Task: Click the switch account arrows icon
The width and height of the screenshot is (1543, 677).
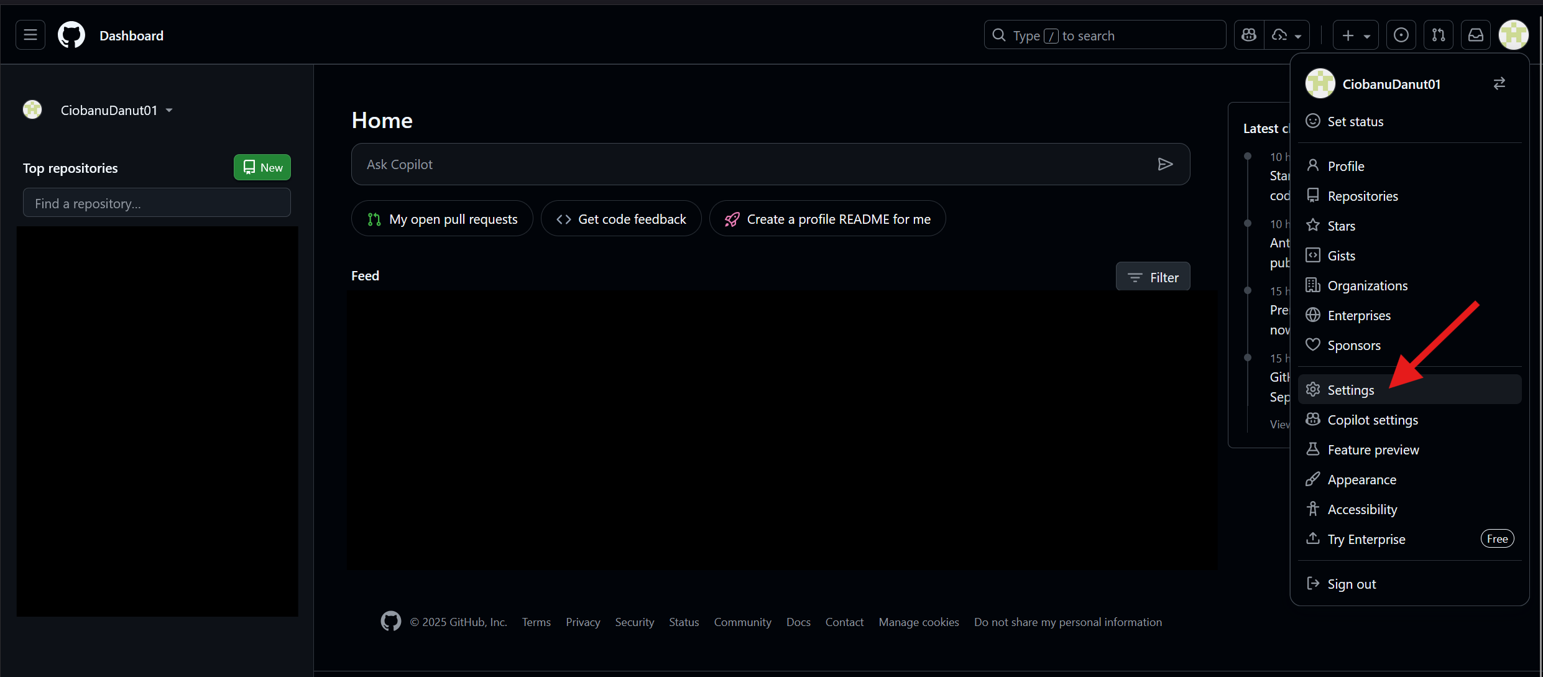Action: pos(1499,83)
